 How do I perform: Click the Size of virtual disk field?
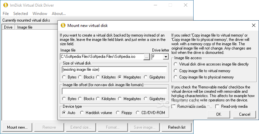[114, 69]
